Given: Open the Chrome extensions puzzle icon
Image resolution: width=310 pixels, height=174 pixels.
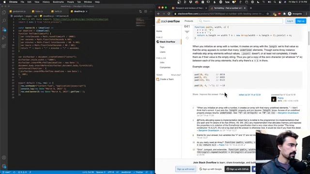Looking at the screenshot, I should point(284,14).
